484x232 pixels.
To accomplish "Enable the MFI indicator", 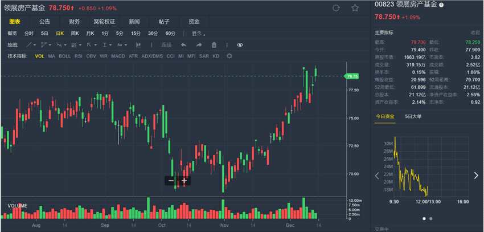I will pos(191,56).
